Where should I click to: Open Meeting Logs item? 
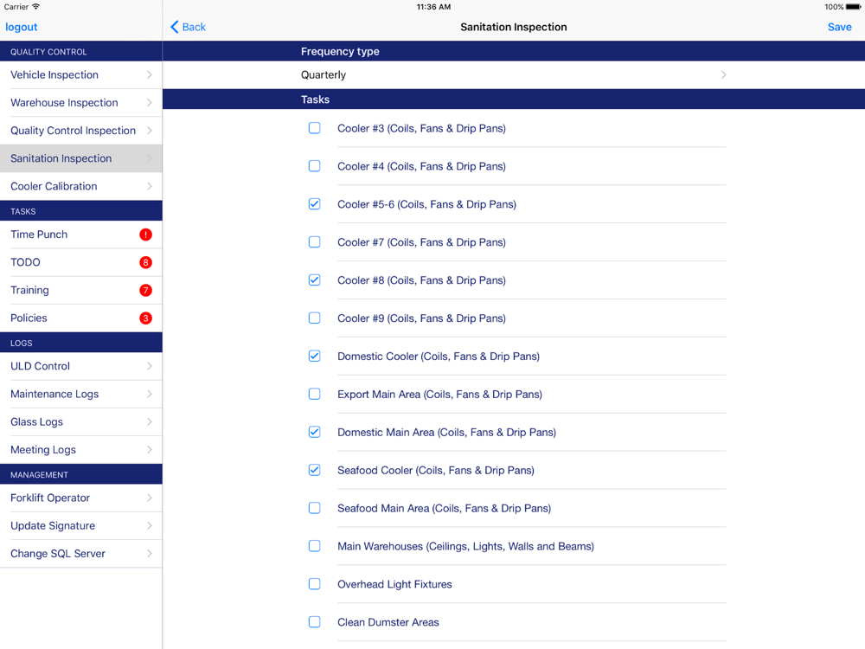coord(81,450)
